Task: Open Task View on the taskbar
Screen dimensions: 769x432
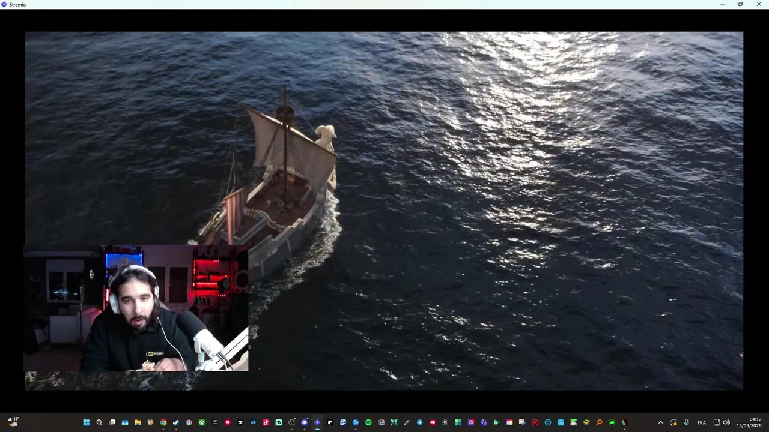Action: coord(112,422)
